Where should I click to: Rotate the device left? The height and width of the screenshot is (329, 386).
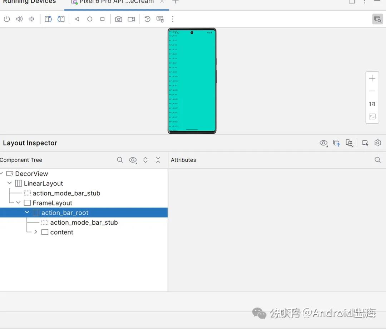(48, 19)
